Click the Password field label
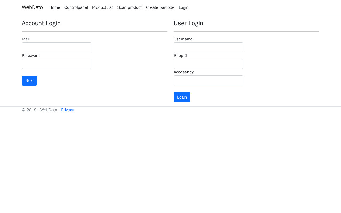This screenshot has width=341, height=213. coord(31,56)
